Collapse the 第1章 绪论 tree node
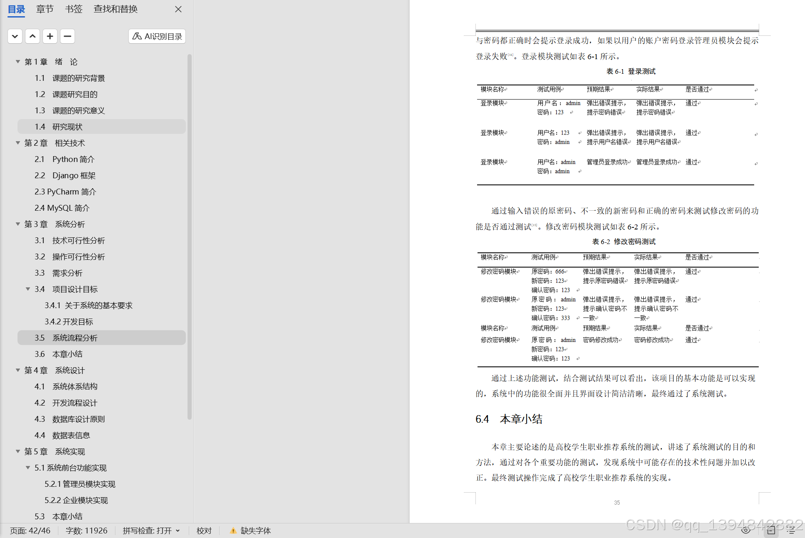The width and height of the screenshot is (805, 538). [18, 62]
